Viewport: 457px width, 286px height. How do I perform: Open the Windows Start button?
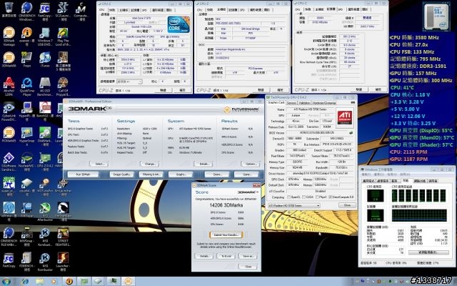6,281
